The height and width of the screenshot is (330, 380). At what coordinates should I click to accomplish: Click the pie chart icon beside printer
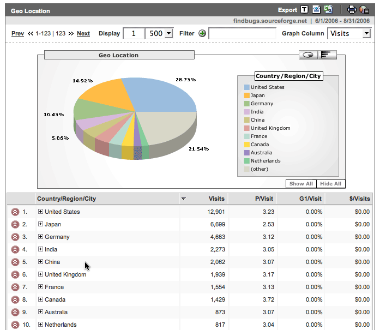point(364,9)
